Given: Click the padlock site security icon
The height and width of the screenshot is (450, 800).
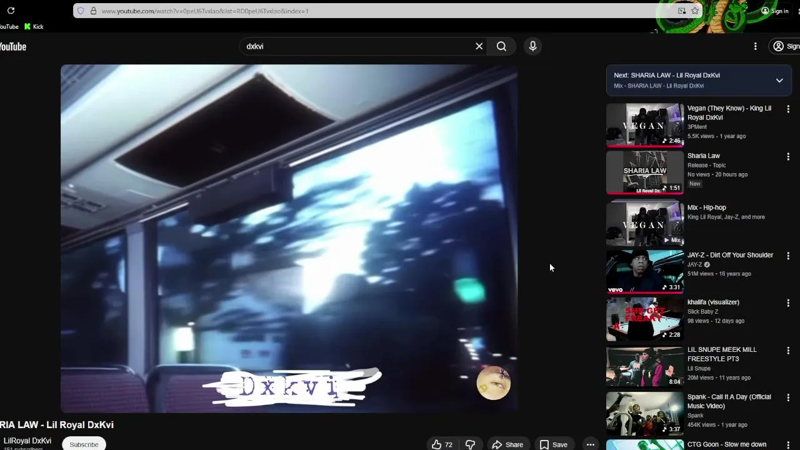Looking at the screenshot, I should tap(93, 11).
